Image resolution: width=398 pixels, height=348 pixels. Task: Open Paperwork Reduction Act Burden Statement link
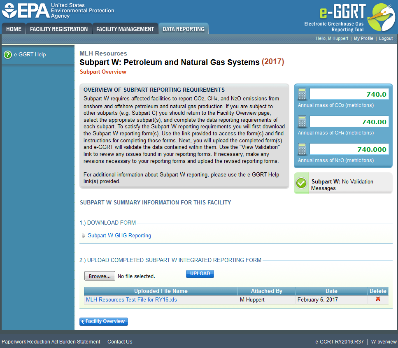[51, 342]
